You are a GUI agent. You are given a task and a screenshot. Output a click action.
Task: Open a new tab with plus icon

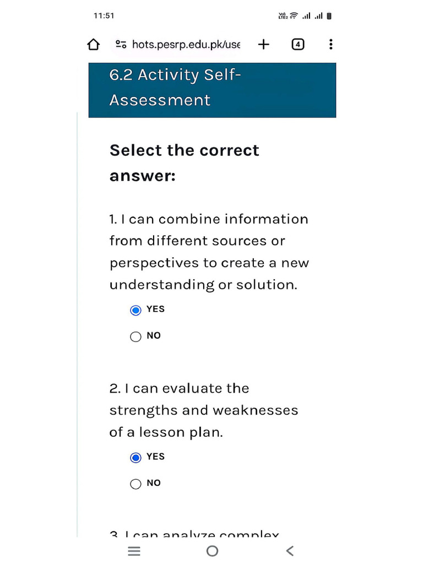(x=263, y=45)
